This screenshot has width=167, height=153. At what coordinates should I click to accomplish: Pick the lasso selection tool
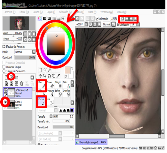(x=45, y=70)
